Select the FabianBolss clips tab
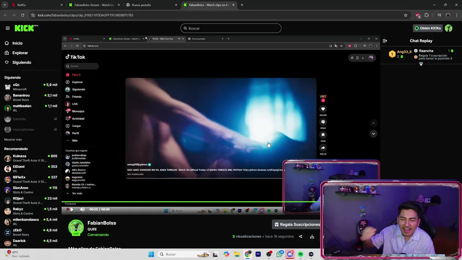The height and width of the screenshot is (260, 462). (x=209, y=5)
